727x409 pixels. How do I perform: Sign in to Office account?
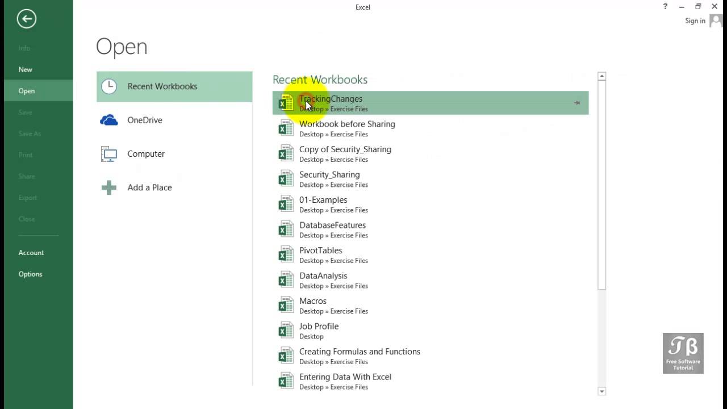pos(695,20)
